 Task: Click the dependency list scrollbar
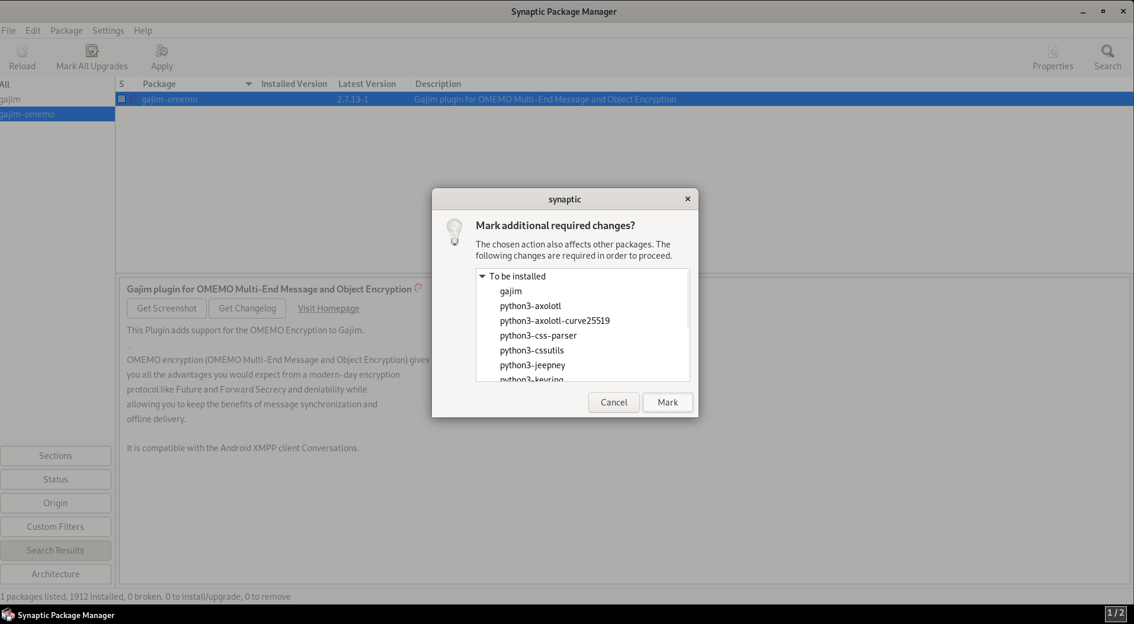coord(688,300)
